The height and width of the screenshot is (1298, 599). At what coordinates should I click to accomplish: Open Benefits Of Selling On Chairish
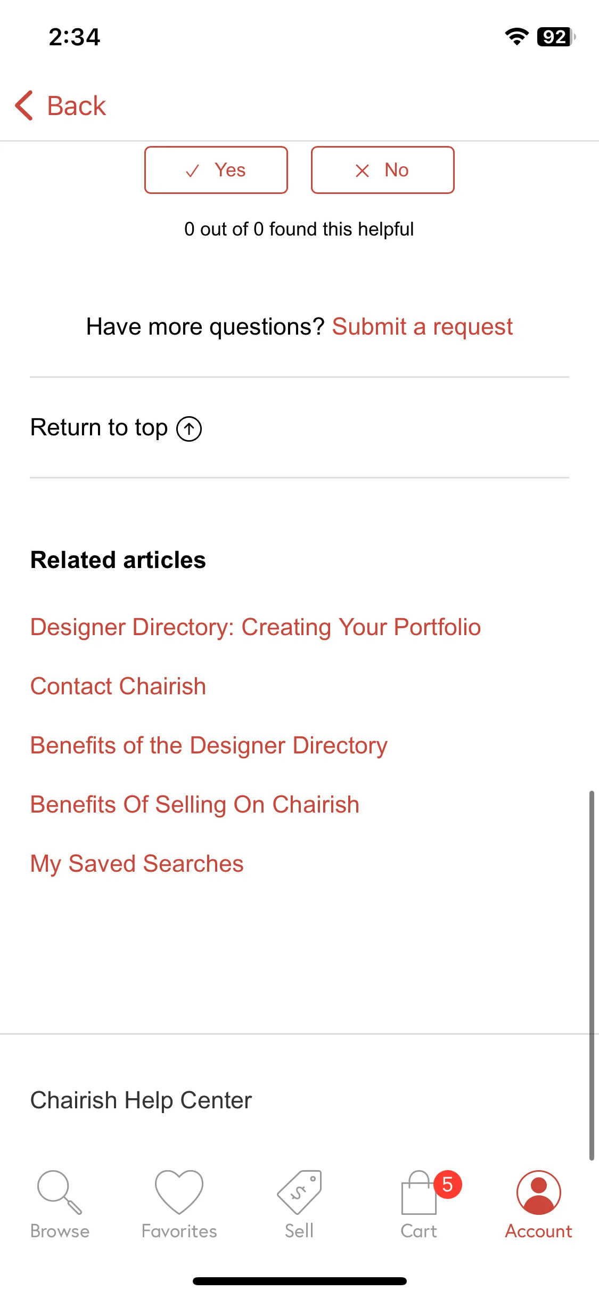[195, 805]
